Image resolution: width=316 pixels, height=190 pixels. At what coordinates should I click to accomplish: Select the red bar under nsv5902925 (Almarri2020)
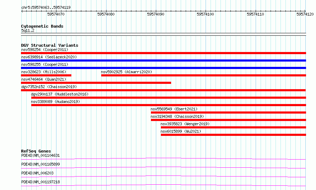pyautogui.click(x=203, y=75)
